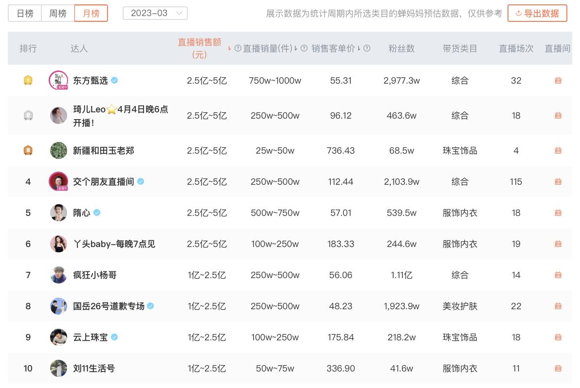
Task: Click 丫头baby avatar thumbnail
Action: (x=58, y=244)
